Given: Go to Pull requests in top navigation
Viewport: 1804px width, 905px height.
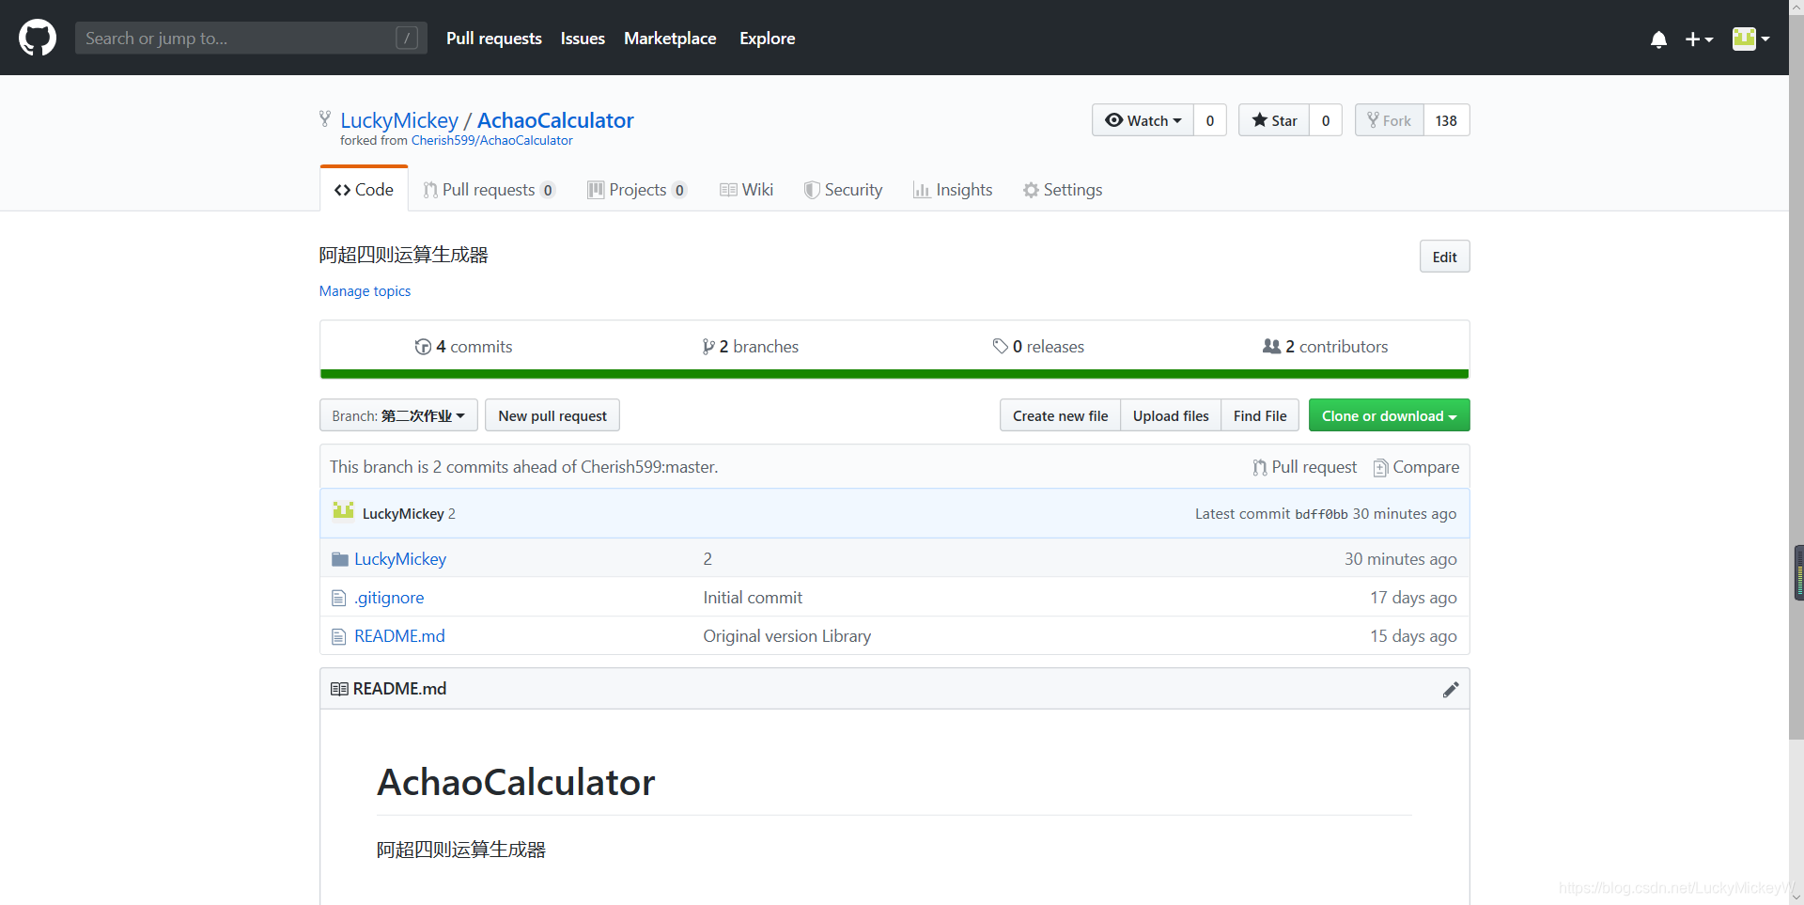Looking at the screenshot, I should (493, 39).
